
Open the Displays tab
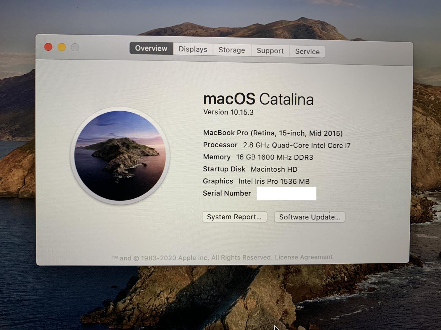pos(193,49)
